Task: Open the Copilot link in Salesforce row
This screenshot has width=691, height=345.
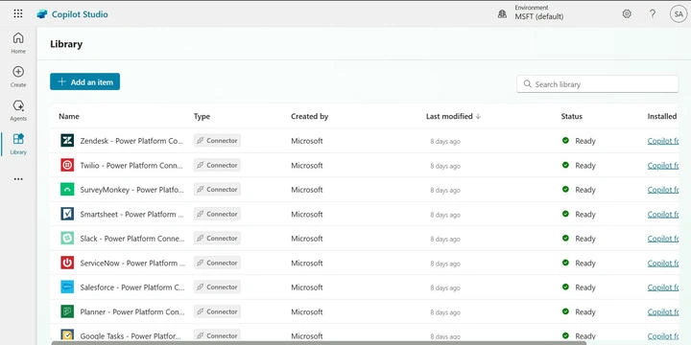Action: [663, 287]
